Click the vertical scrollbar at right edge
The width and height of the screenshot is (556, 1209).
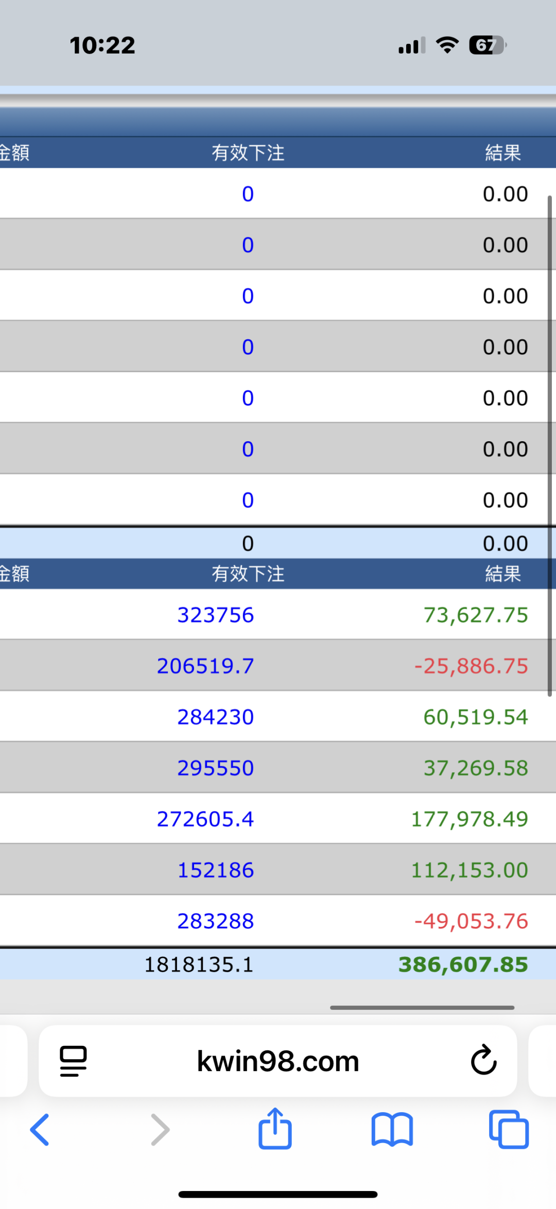(x=549, y=446)
